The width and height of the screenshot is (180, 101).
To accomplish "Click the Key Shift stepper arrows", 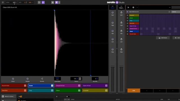I will tap(97, 79).
